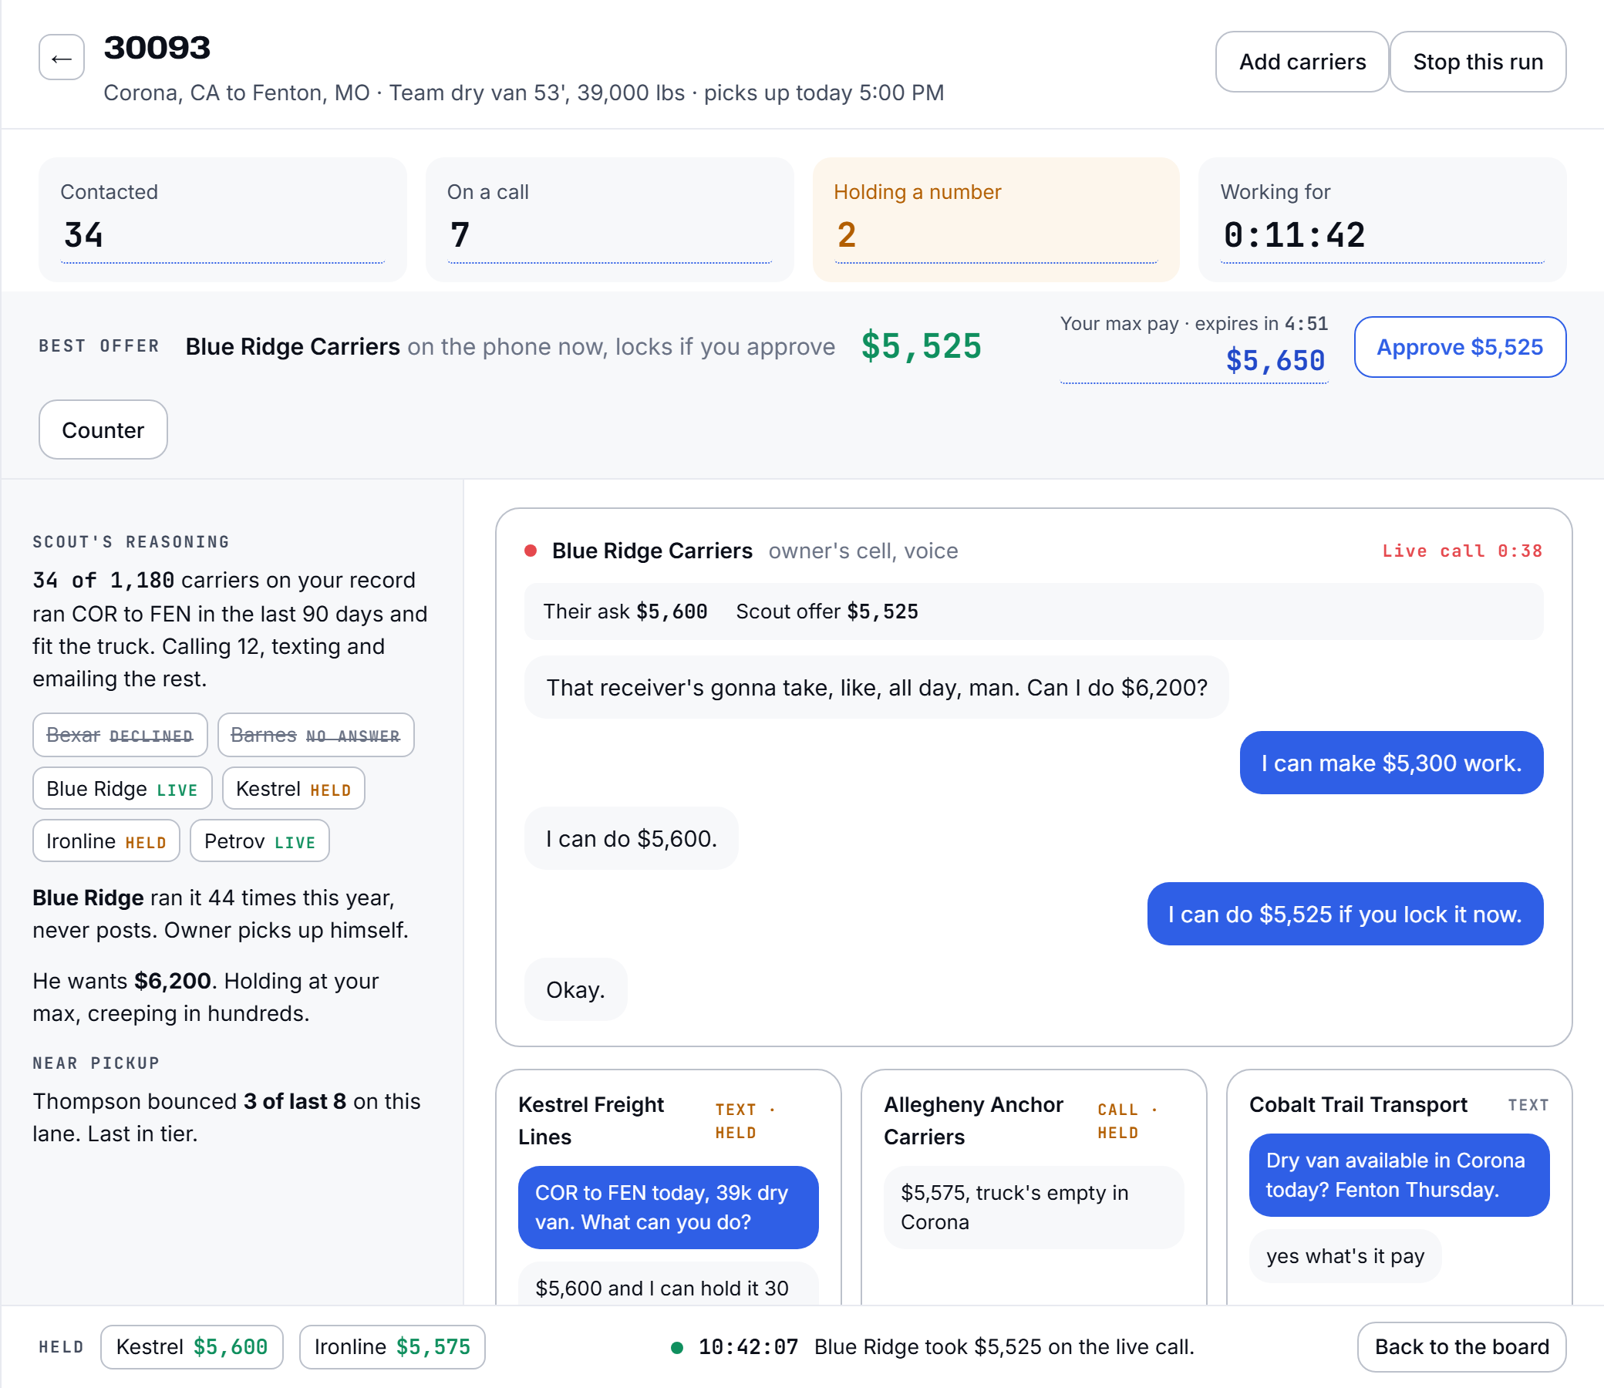The width and height of the screenshot is (1604, 1388).
Task: Select the Holding a number card
Action: (x=996, y=220)
